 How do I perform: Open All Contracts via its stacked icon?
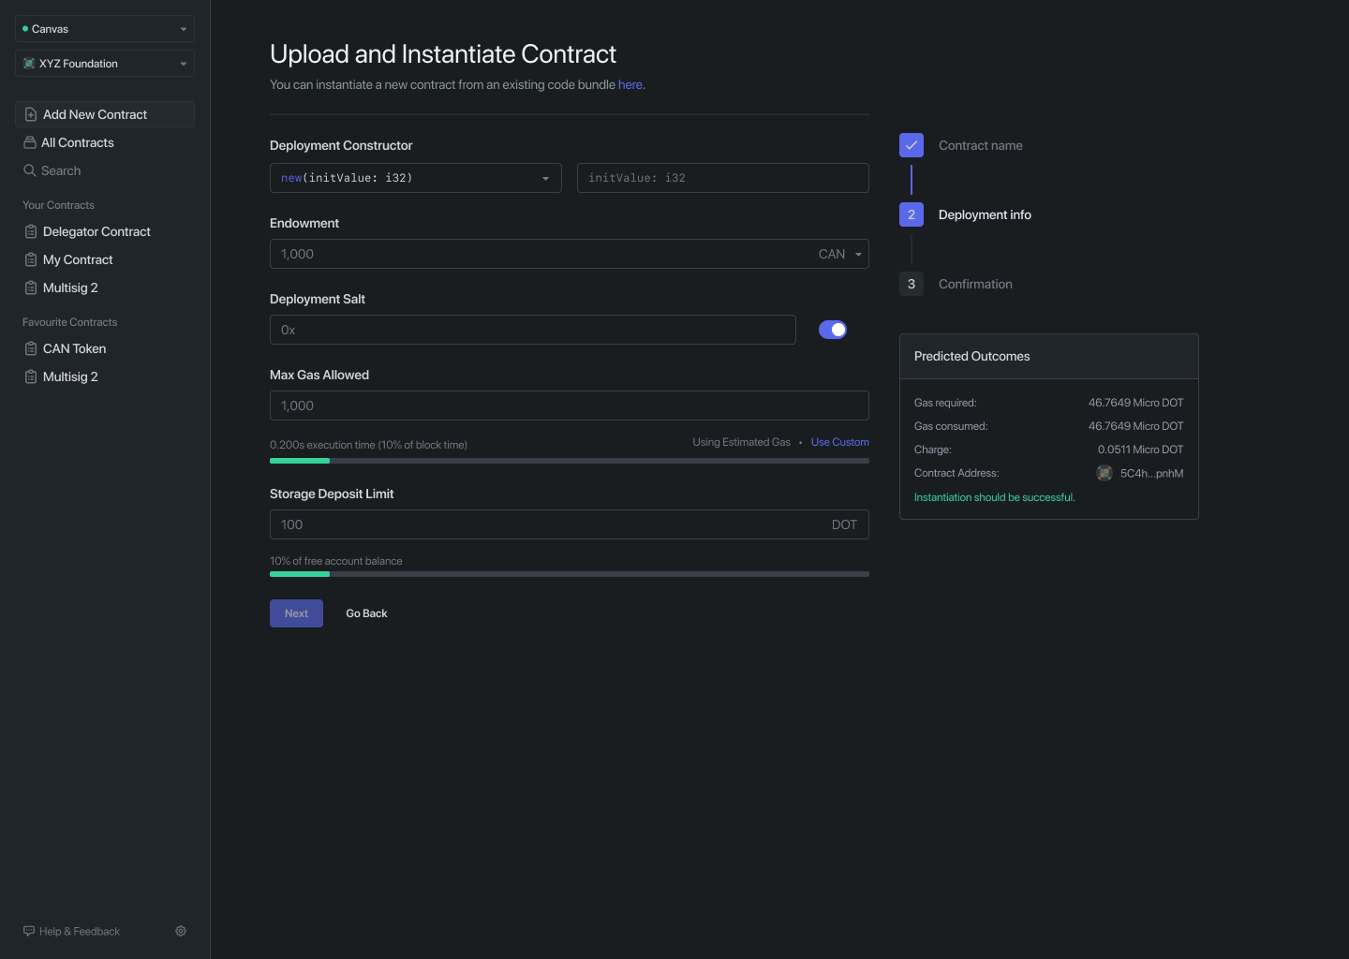click(x=29, y=142)
